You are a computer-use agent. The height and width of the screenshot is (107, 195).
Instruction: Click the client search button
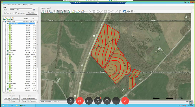point(34,9)
